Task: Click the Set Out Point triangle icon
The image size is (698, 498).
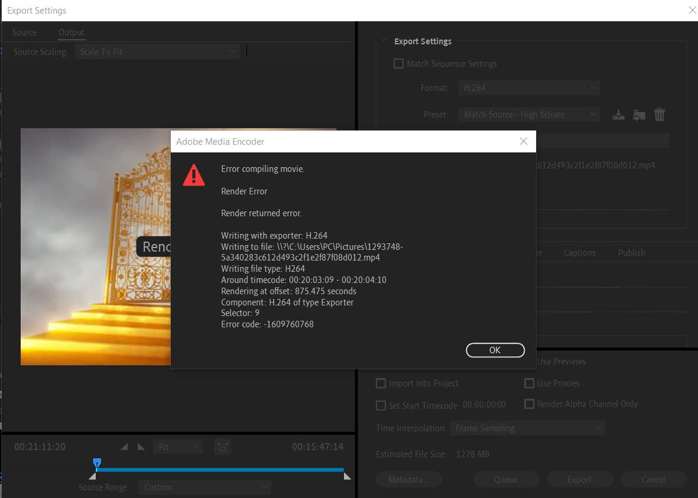Action: pyautogui.click(x=141, y=447)
